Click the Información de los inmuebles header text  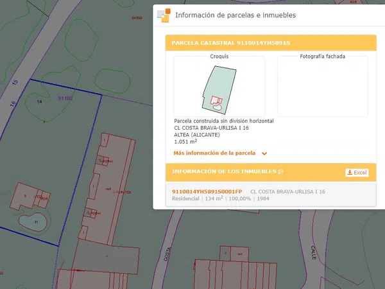(x=224, y=172)
